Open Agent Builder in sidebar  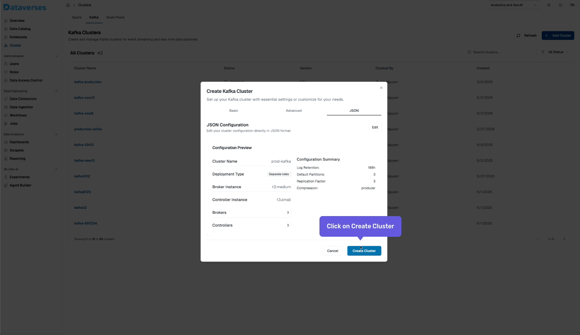click(20, 185)
